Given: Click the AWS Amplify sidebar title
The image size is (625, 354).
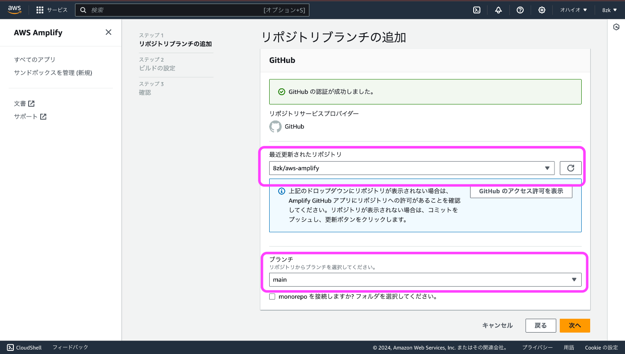Looking at the screenshot, I should pos(38,33).
